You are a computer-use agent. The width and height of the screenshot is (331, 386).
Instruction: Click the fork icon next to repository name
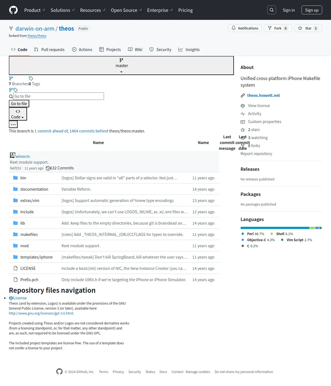(x=11, y=28)
